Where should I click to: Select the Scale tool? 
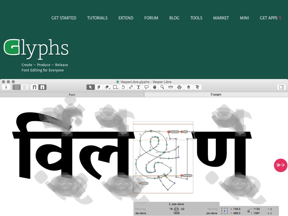pyautogui.click(x=131, y=87)
